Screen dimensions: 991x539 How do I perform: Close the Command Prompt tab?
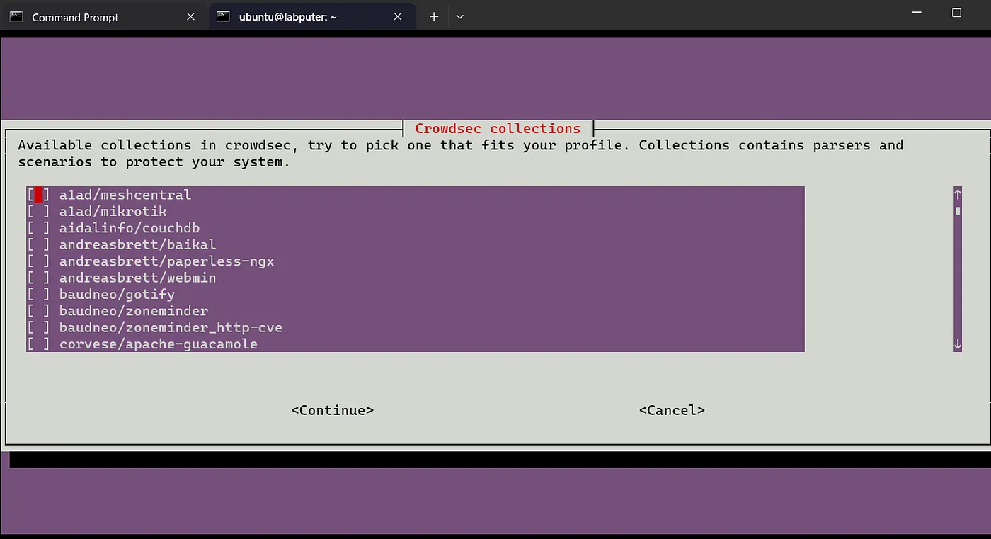point(190,17)
